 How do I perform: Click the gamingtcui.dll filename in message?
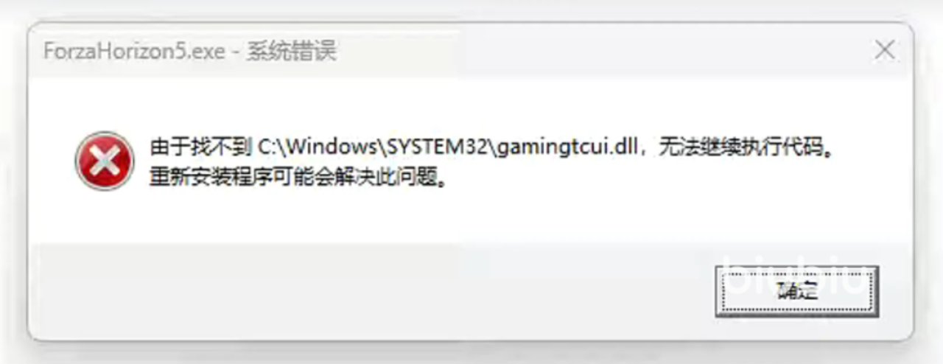pyautogui.click(x=567, y=148)
